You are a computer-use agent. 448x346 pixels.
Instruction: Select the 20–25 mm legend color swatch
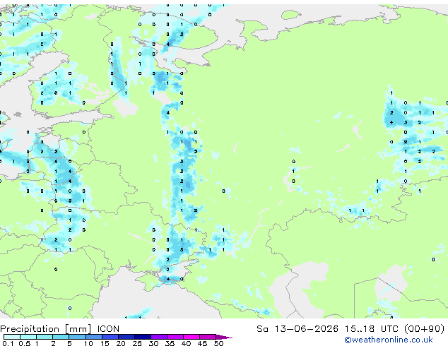(x=126, y=337)
